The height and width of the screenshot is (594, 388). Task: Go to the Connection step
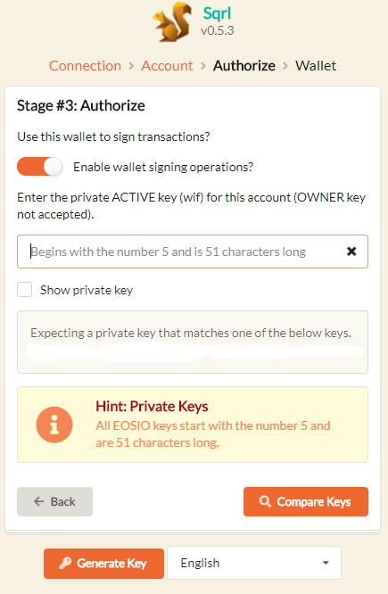pyautogui.click(x=85, y=66)
